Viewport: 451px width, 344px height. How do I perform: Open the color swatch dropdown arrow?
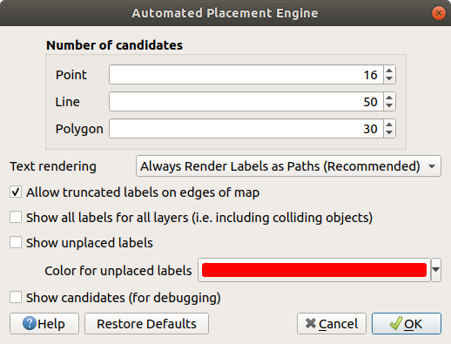(x=436, y=270)
